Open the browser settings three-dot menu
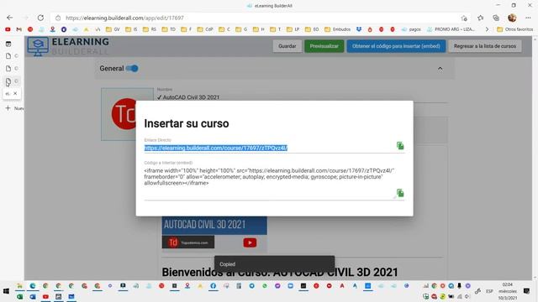Image resolution: width=538 pixels, height=302 pixels. pyautogui.click(x=528, y=18)
